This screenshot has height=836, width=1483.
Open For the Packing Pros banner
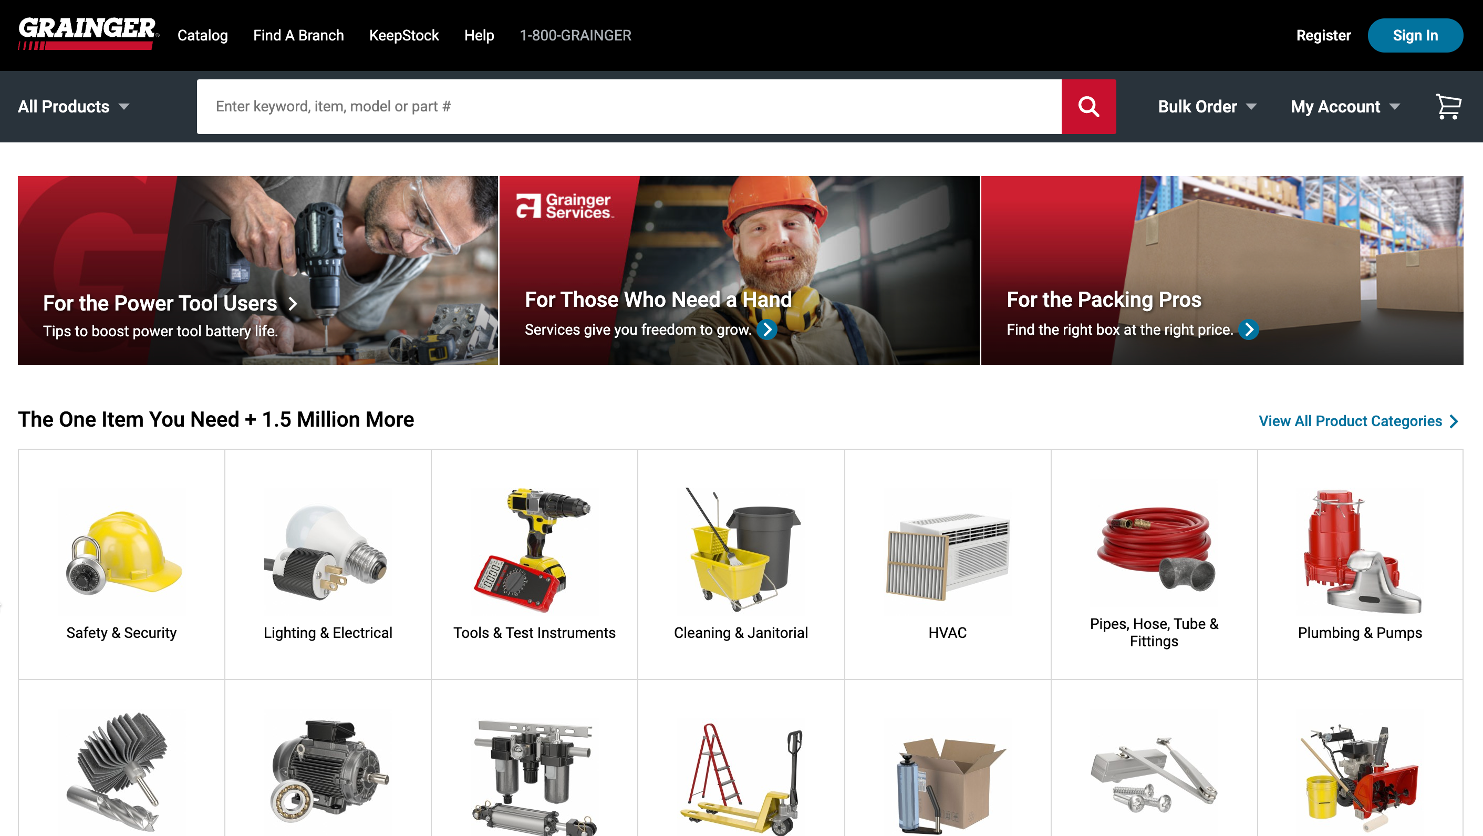[1221, 271]
